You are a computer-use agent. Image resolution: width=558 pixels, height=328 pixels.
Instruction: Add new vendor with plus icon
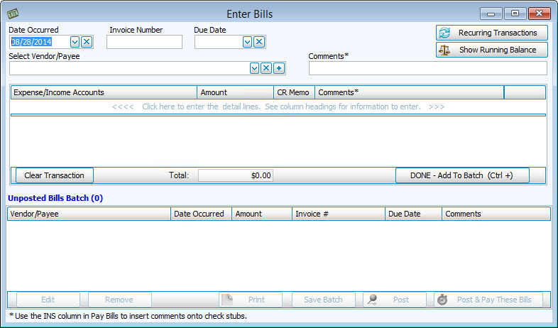point(279,68)
